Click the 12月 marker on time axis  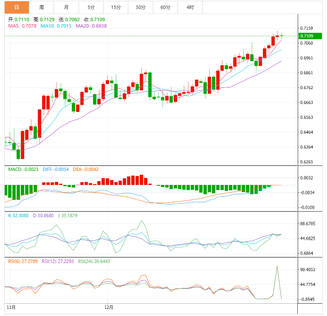(x=109, y=307)
